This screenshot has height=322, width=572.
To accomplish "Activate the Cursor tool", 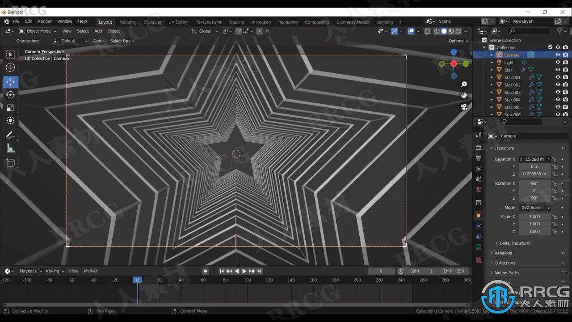I will tap(10, 68).
